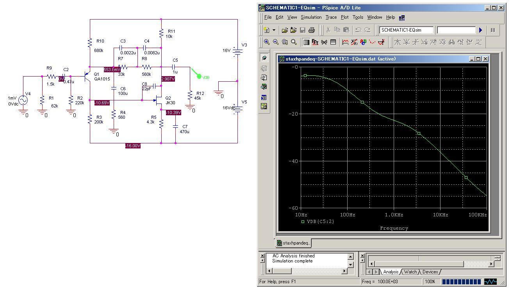Click the Text Label (ABC) icon

click(363, 42)
